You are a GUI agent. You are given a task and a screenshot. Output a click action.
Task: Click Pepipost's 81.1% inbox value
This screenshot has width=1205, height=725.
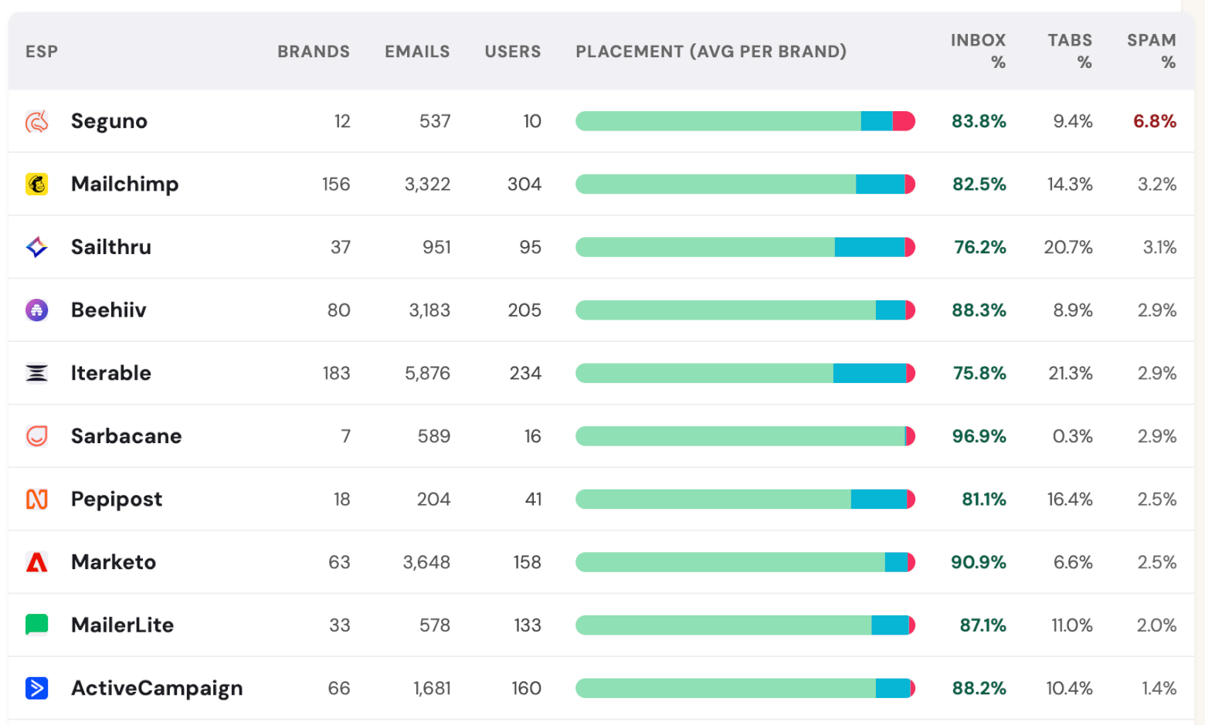click(x=984, y=500)
